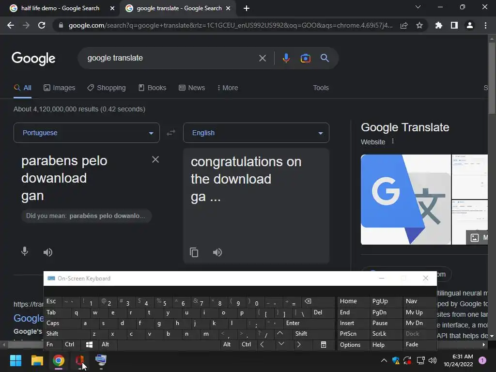Bookmark this page with star icon

pos(419,25)
